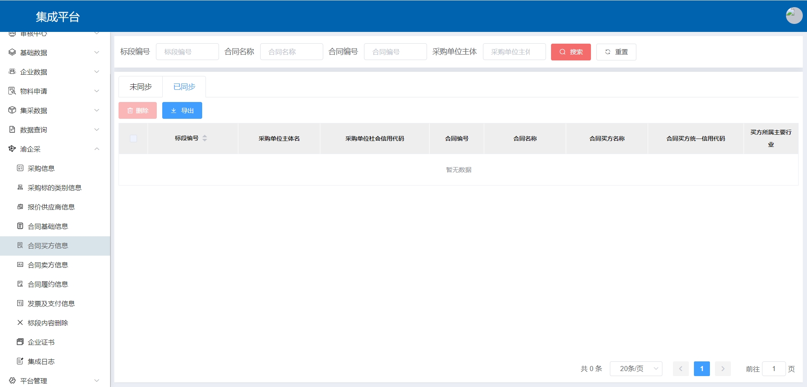Click the 采购标的类别信息 menu icon
Screen dimensions: 807x387
click(20, 188)
